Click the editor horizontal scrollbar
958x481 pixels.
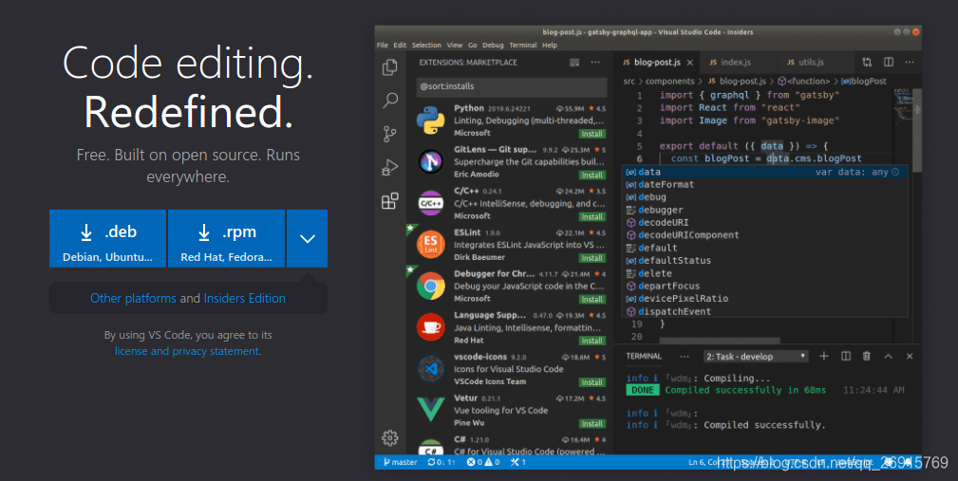point(719,342)
